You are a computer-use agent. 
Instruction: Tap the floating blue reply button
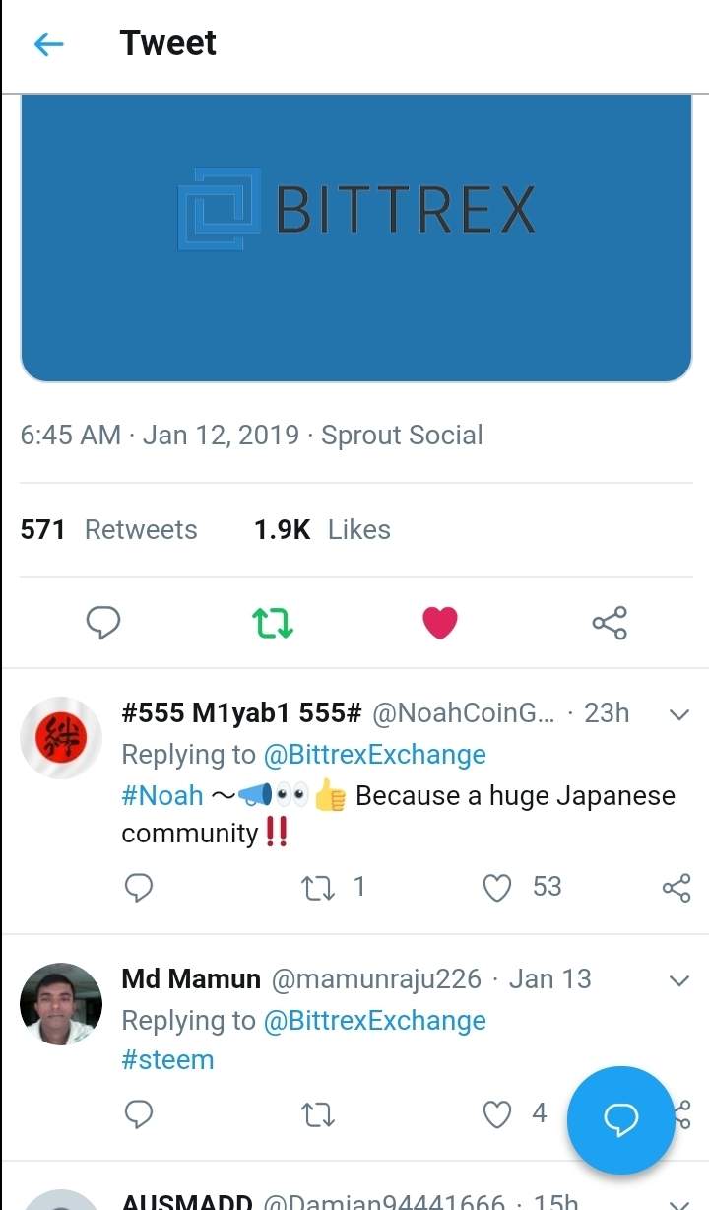(x=620, y=1119)
